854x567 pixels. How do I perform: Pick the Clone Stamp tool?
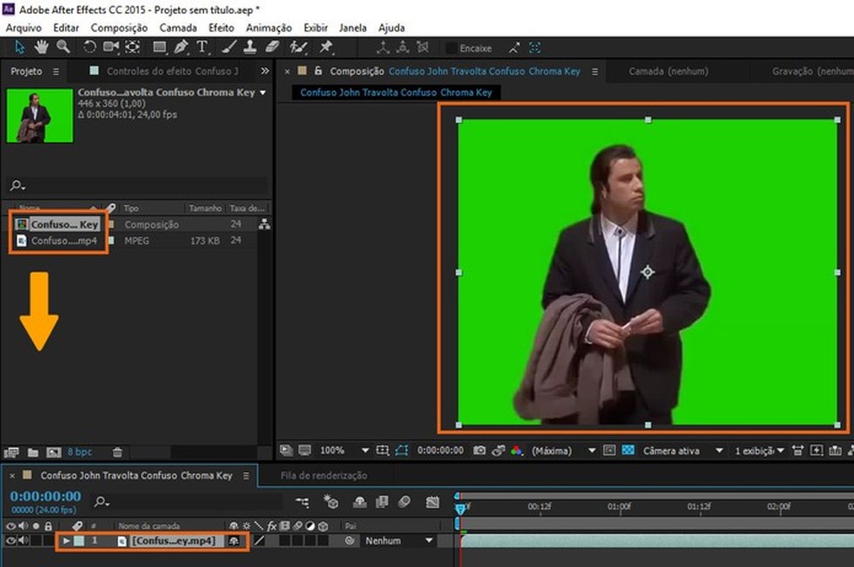click(x=249, y=47)
